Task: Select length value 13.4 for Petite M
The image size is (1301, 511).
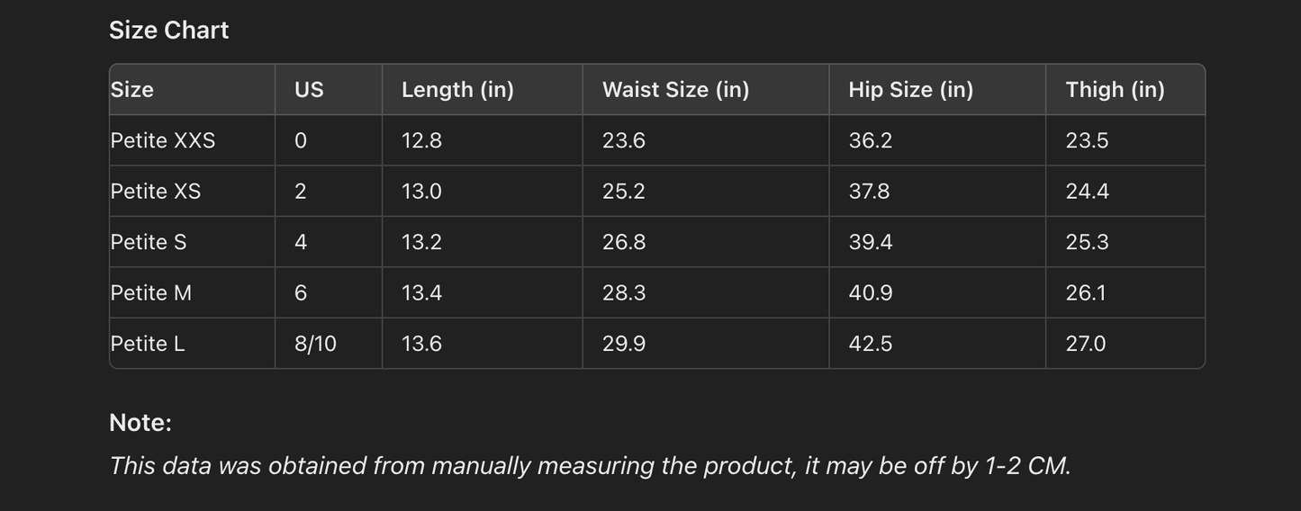Action: (x=421, y=293)
